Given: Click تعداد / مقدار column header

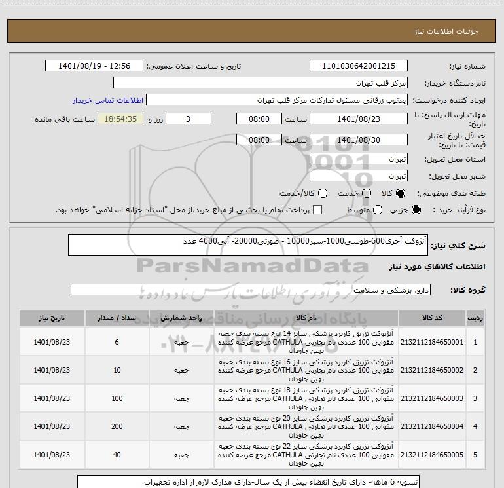Looking at the screenshot, I should coord(117,318).
